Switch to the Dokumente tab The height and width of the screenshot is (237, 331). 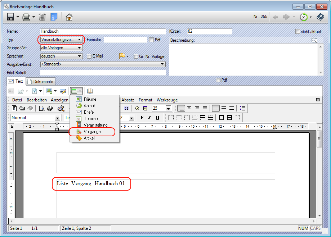coord(40,82)
